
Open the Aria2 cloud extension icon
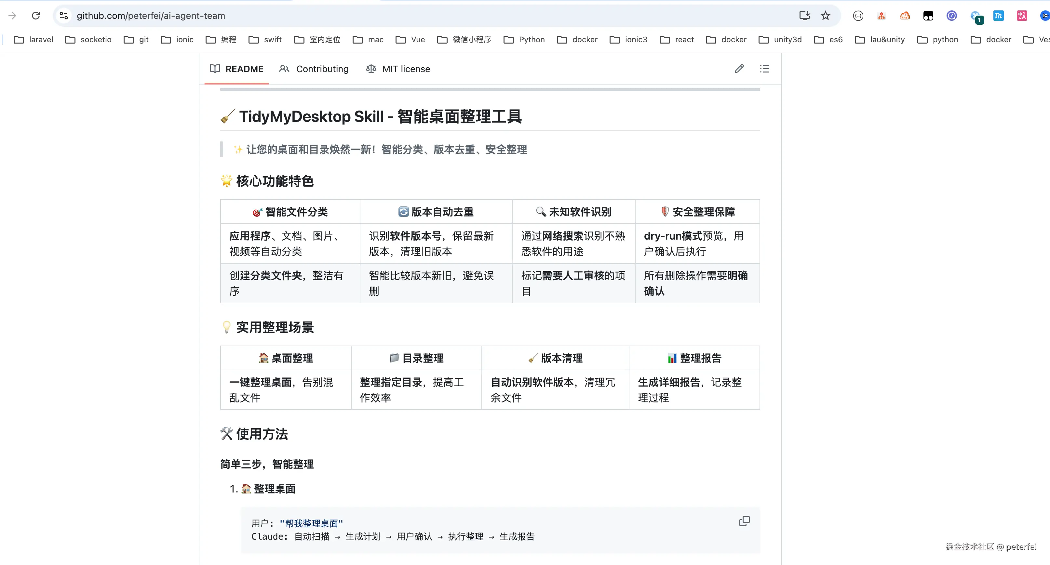point(905,16)
